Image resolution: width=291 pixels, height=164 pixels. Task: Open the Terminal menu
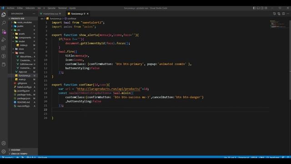tap(62, 8)
